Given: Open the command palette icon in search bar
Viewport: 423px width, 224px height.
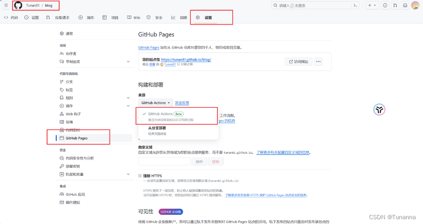Looking at the screenshot, I should click(355, 5).
